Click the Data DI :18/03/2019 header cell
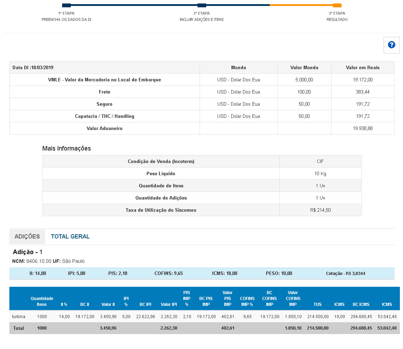Image resolution: width=403 pixels, height=349 pixels. [x=104, y=67]
